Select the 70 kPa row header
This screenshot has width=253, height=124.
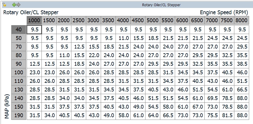pyautogui.click(x=19, y=47)
